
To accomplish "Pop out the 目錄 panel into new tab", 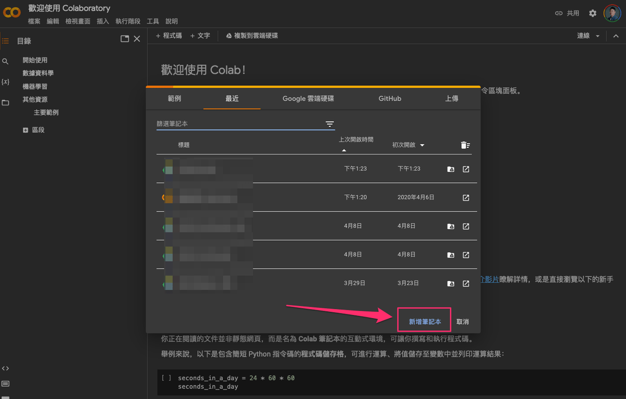I will [125, 39].
